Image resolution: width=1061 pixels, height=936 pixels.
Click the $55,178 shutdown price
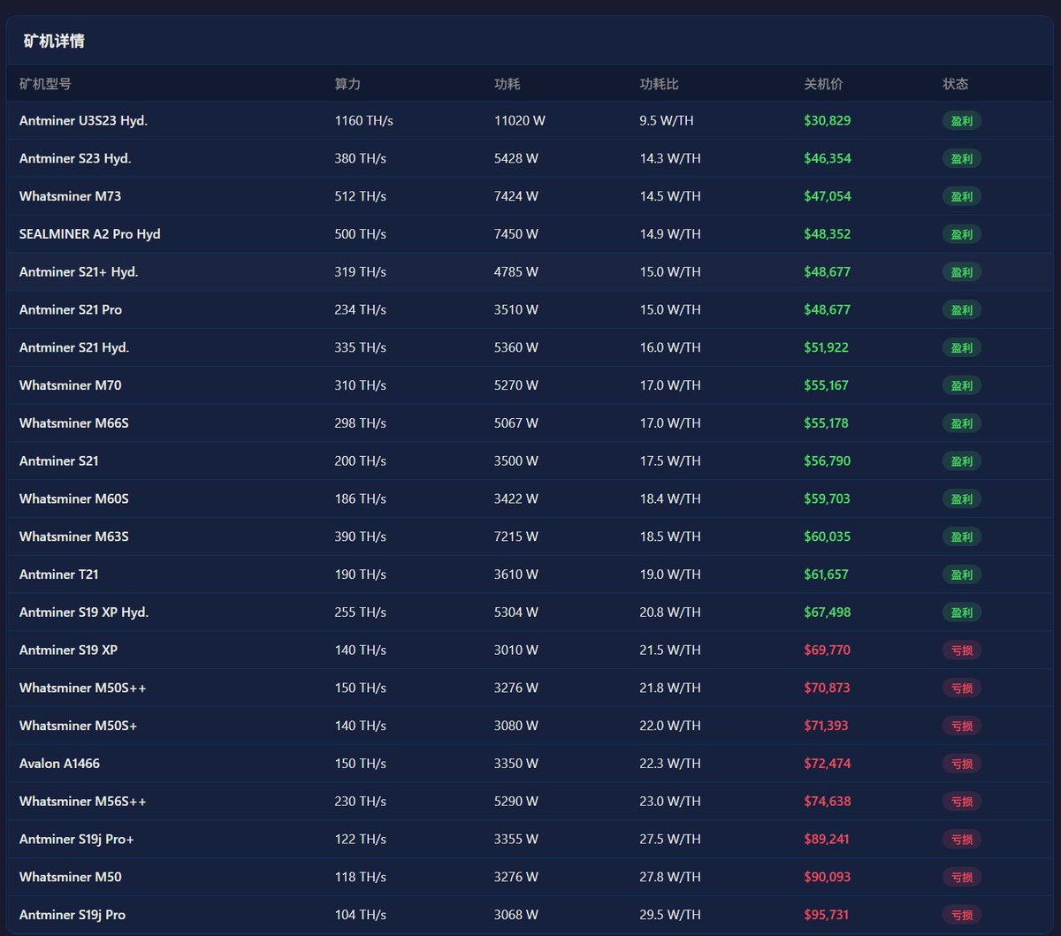point(827,423)
